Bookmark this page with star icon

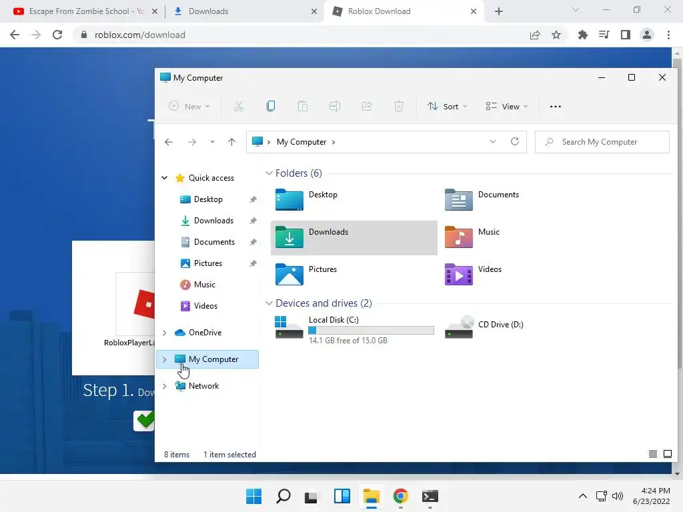point(556,35)
